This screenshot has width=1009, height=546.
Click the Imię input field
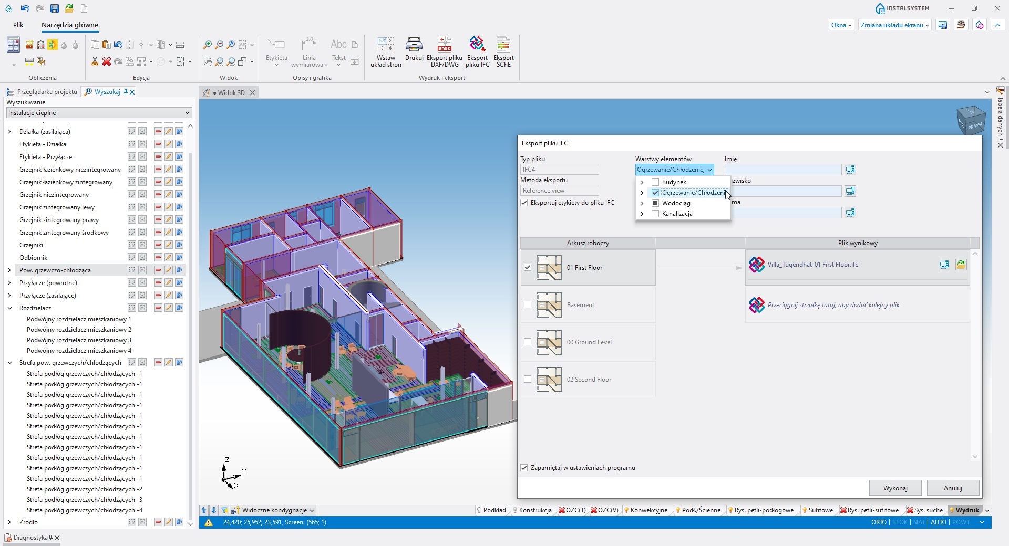783,170
